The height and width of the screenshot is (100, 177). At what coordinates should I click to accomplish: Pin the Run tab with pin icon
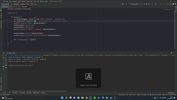[3, 69]
